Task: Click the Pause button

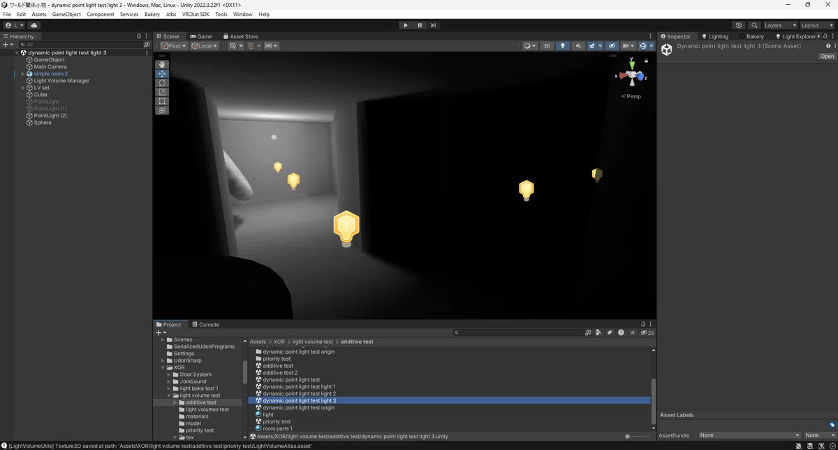Action: pos(420,25)
